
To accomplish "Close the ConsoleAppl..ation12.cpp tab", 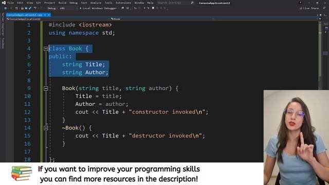I will 49,15.
